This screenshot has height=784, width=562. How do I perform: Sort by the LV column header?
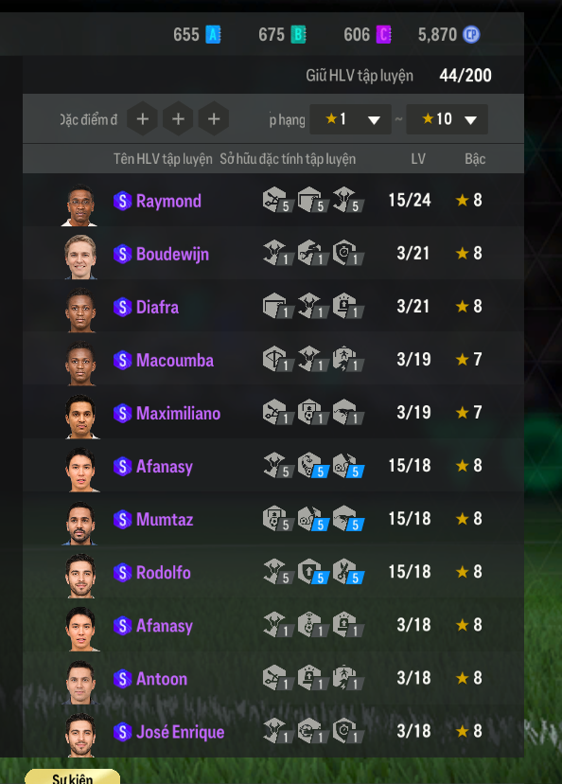pos(418,159)
